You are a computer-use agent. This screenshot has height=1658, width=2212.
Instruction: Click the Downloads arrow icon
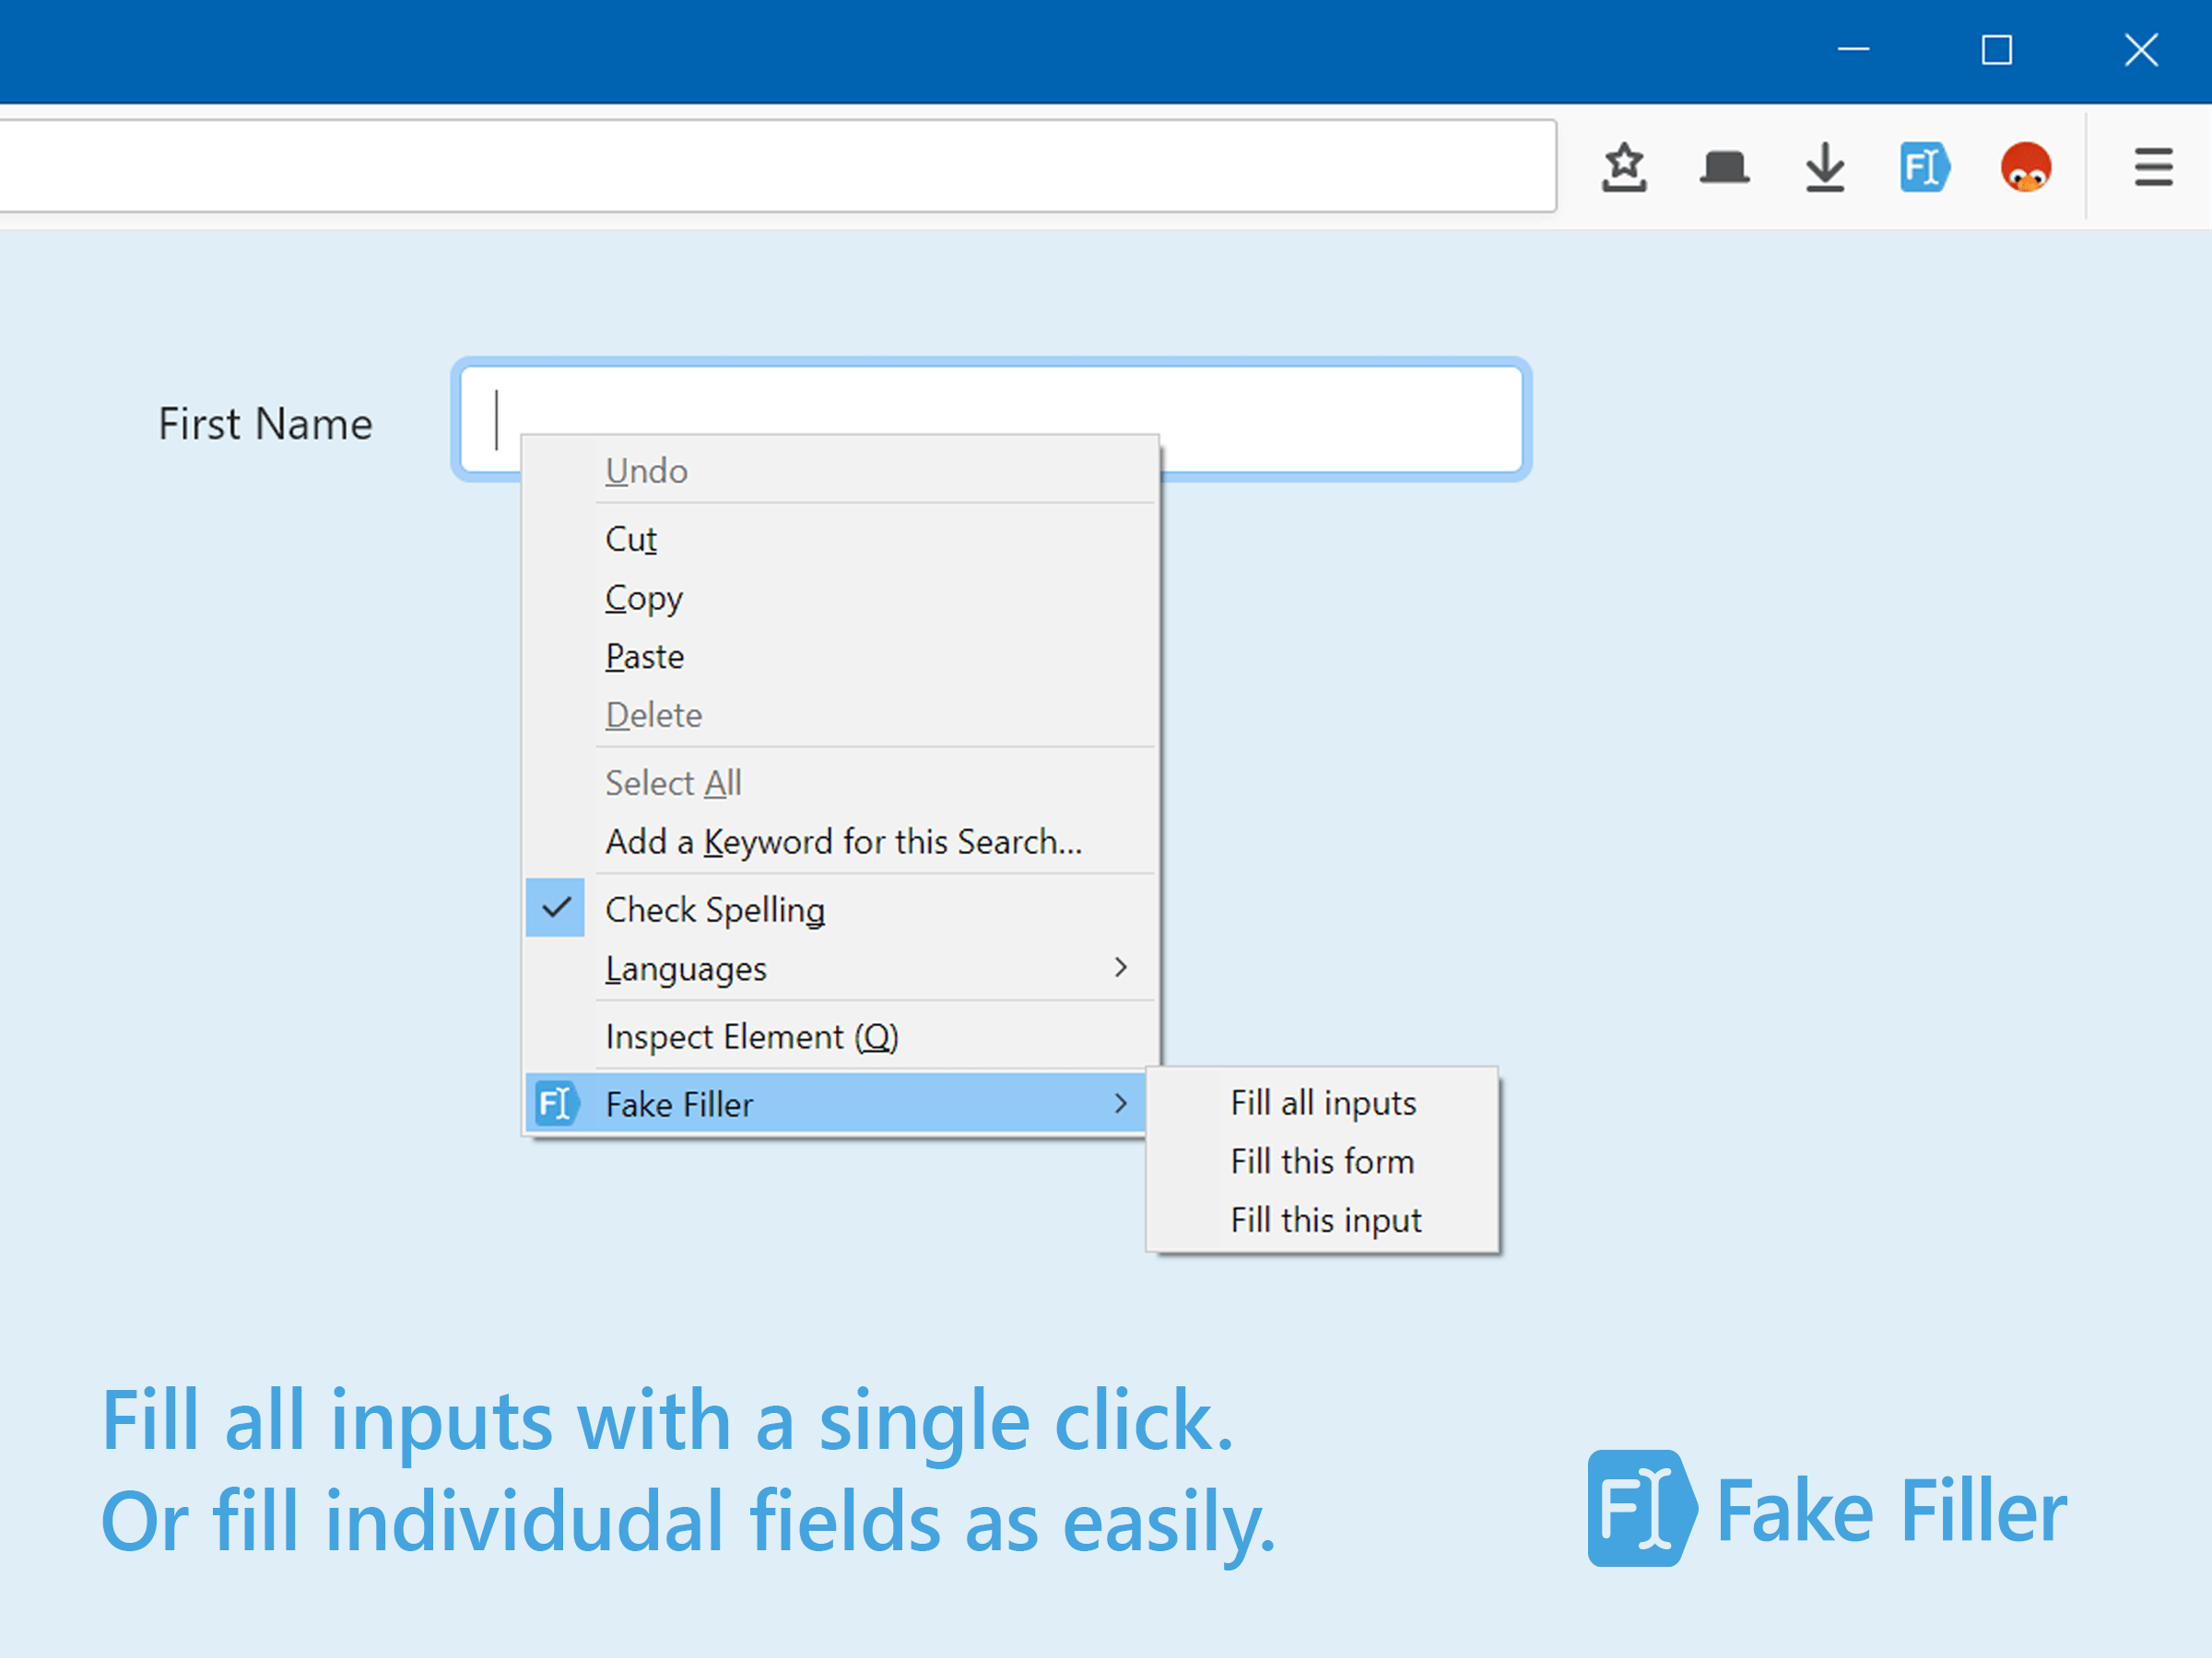click(1824, 167)
